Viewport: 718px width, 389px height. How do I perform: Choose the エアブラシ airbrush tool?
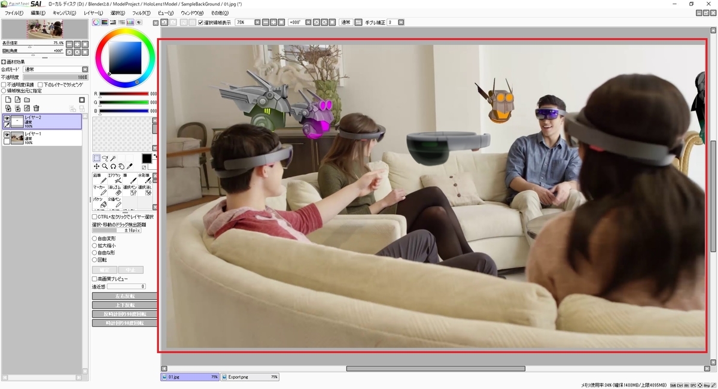tap(115, 178)
